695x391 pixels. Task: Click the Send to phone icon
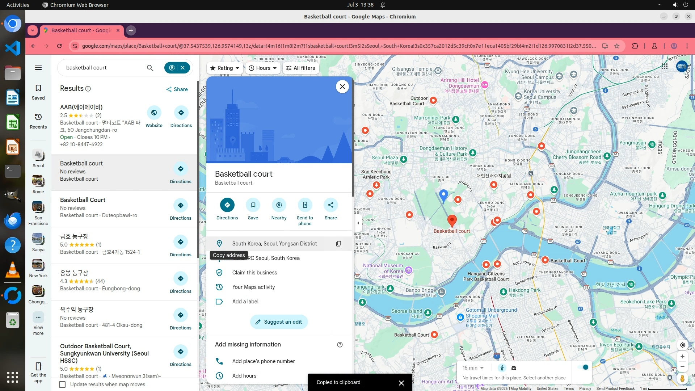point(305,205)
